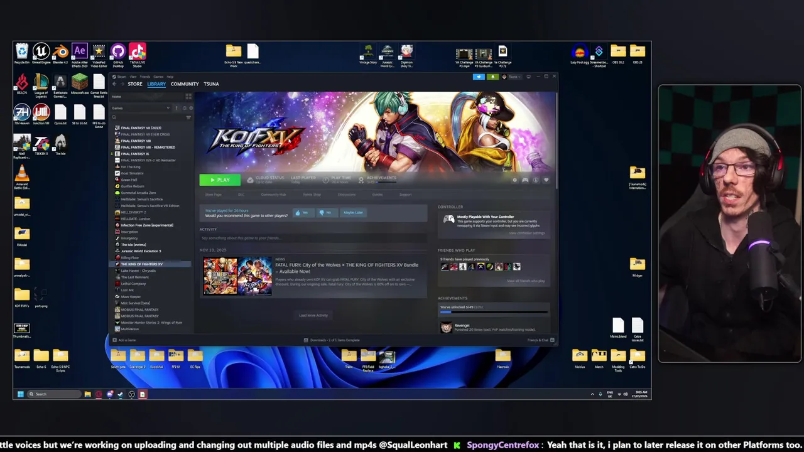Open the Lazy Foxi.ogg desktop file

[x=579, y=54]
